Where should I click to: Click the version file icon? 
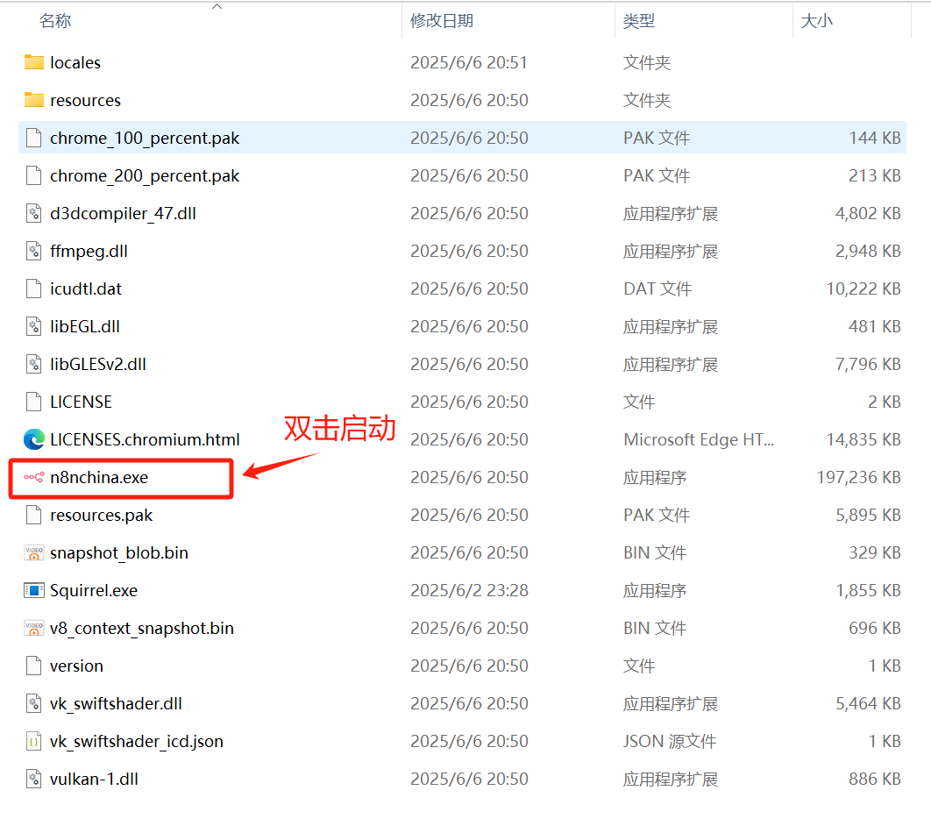tap(34, 666)
